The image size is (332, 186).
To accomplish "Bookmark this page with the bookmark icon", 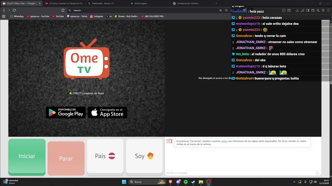I will [x=63, y=10].
